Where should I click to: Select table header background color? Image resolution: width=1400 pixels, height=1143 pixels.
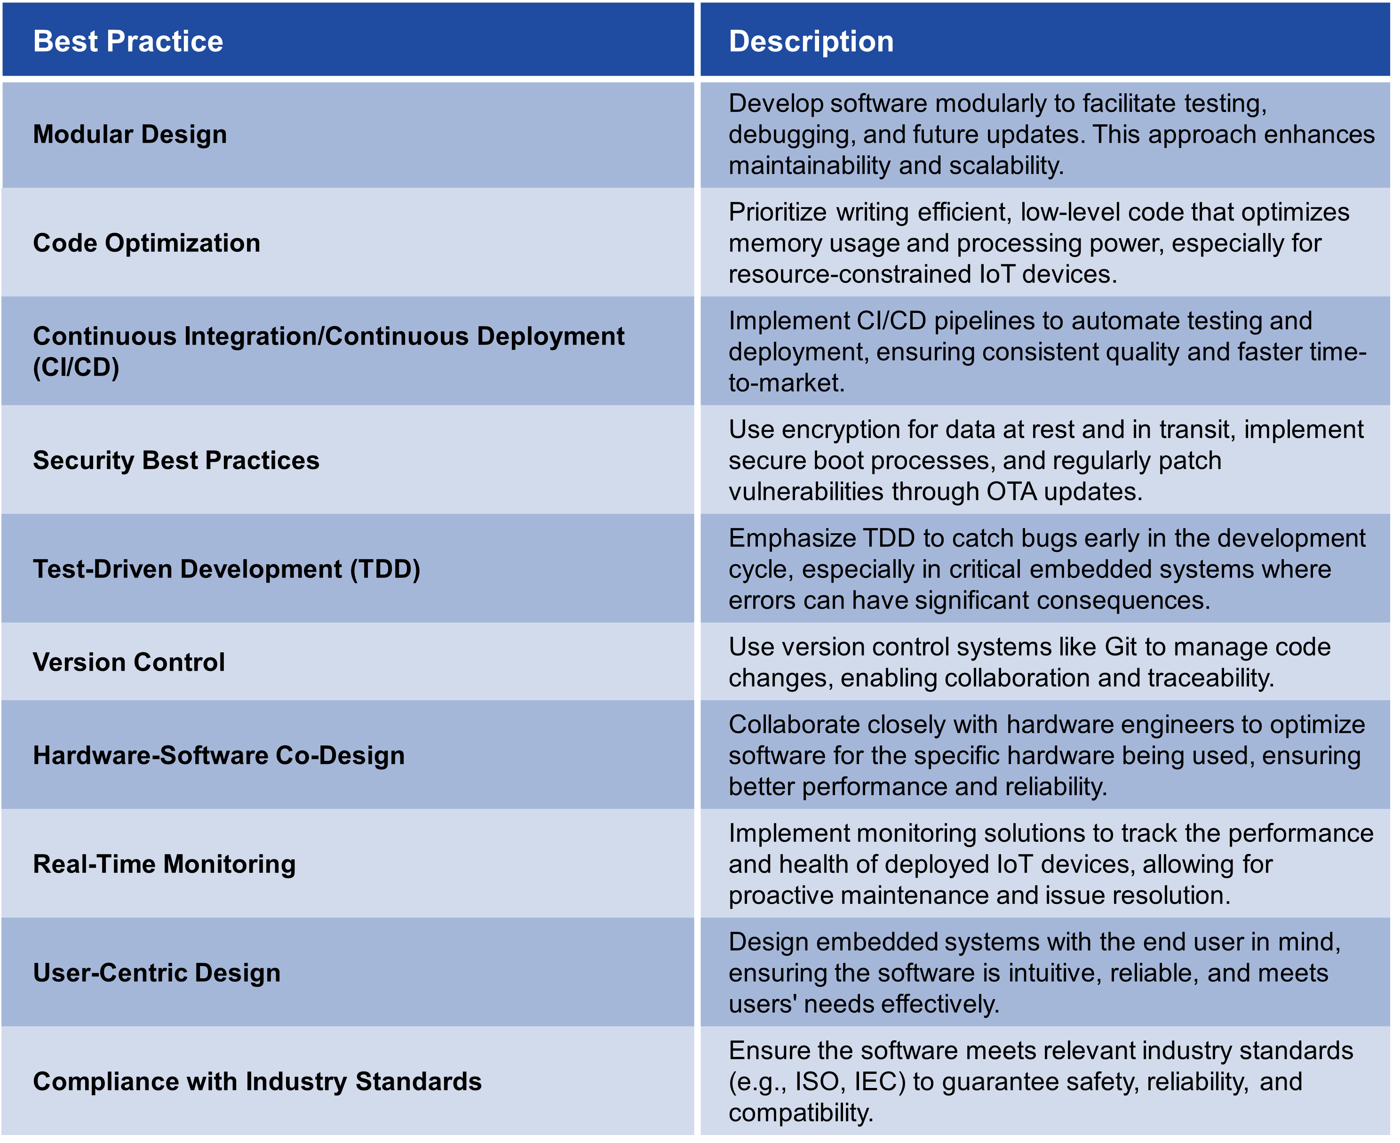[700, 34]
